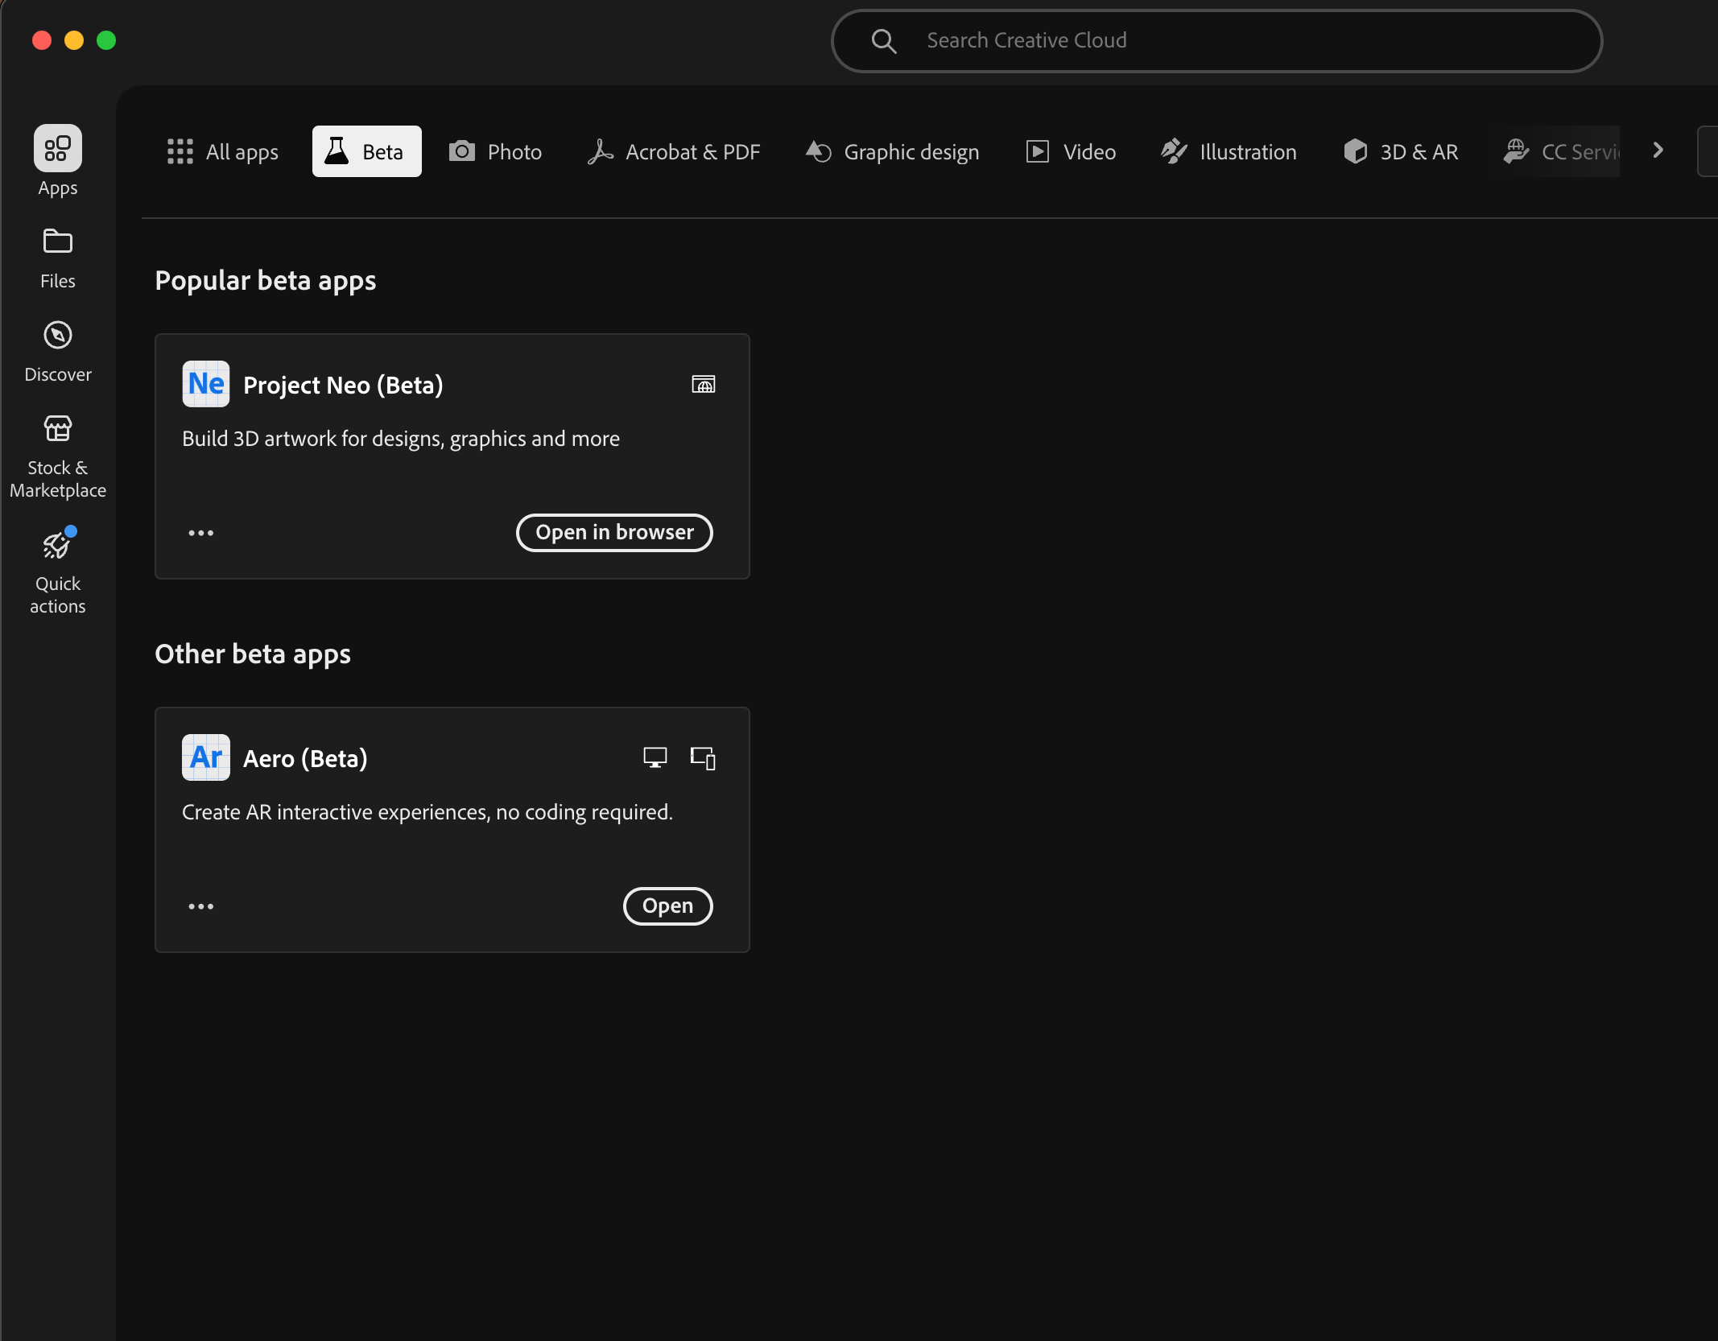Click the web platform icon on Project Neo card
This screenshot has height=1341, width=1718.
(x=703, y=384)
